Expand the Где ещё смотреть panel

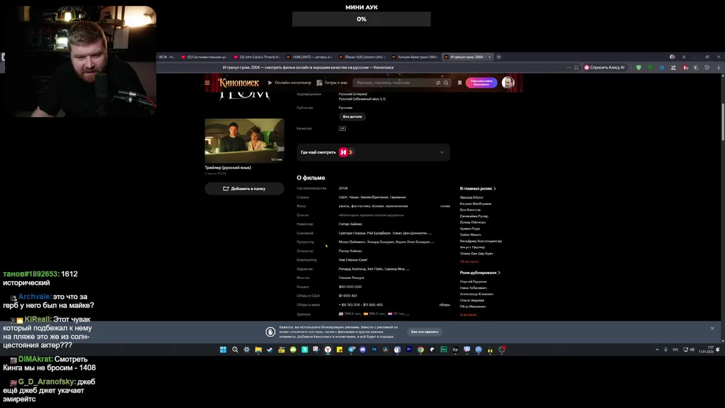click(373, 152)
